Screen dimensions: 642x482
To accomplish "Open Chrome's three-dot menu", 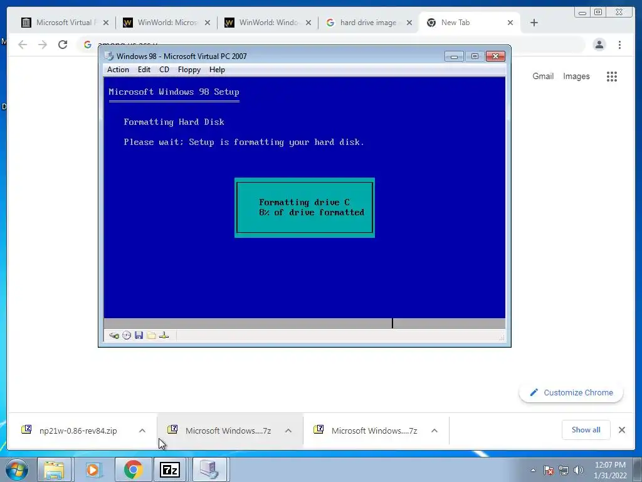I will point(620,45).
